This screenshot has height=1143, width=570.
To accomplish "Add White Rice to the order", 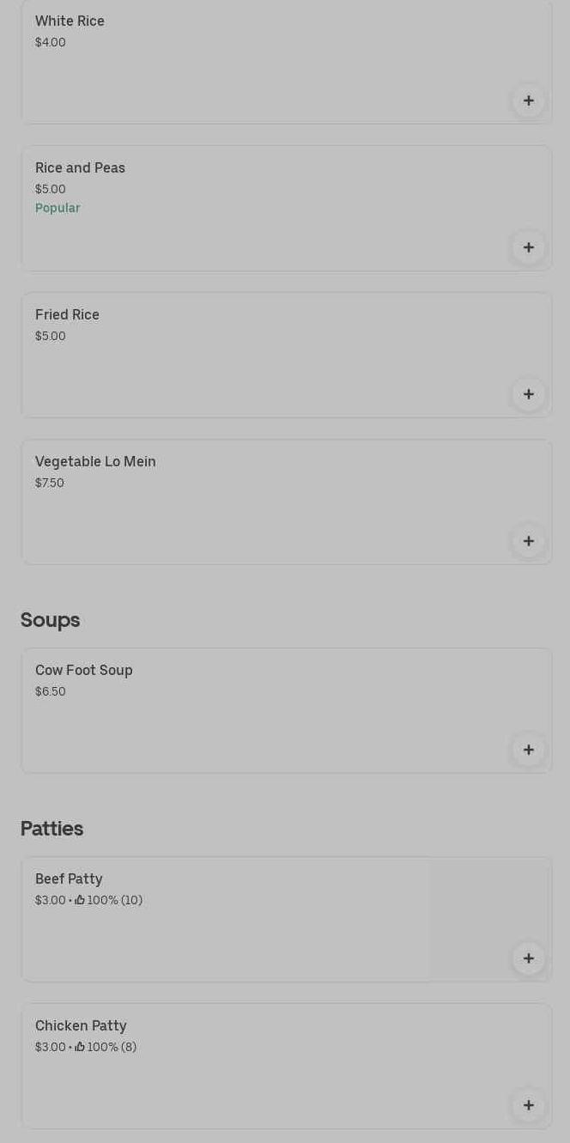I will (528, 100).
